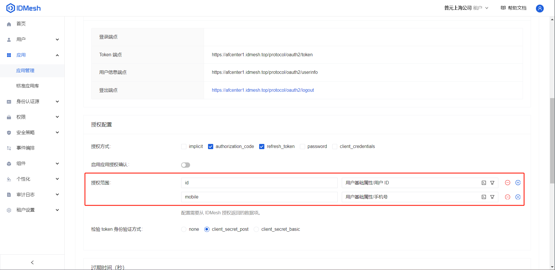The height and width of the screenshot is (270, 555).
Task: Add a scope row after mobile with plus icon
Action: pyautogui.click(x=518, y=197)
